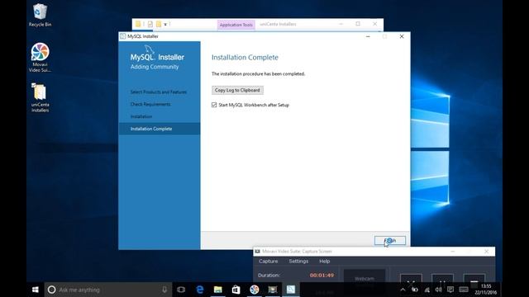The height and width of the screenshot is (297, 529).
Task: Switch to Movavi screen capture taskbar icon
Action: (273, 290)
